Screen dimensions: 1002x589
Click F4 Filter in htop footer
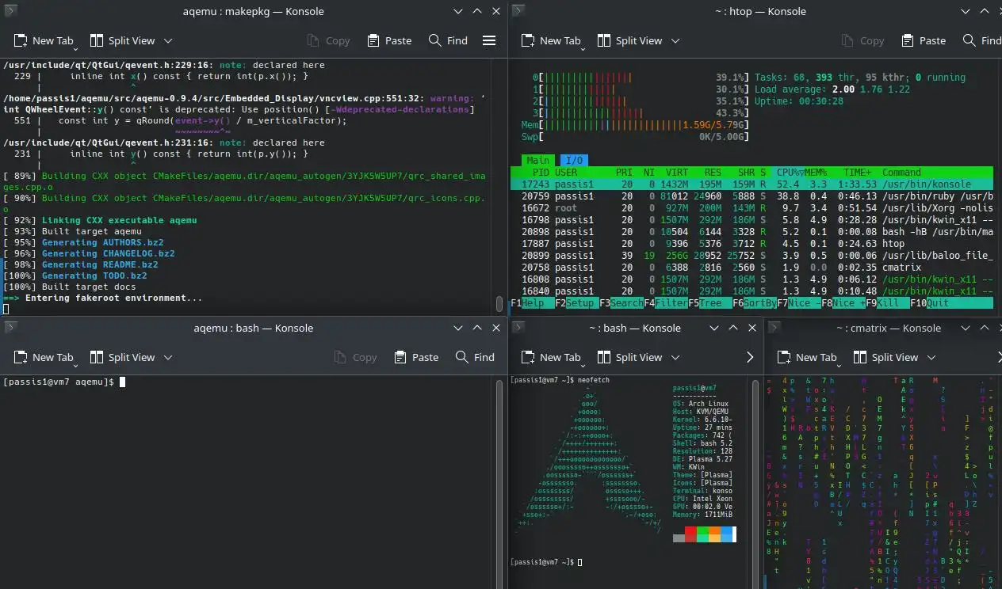coord(665,302)
